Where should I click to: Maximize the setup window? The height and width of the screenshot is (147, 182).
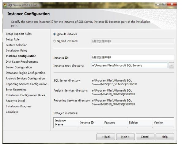pyautogui.click(x=164, y=4)
